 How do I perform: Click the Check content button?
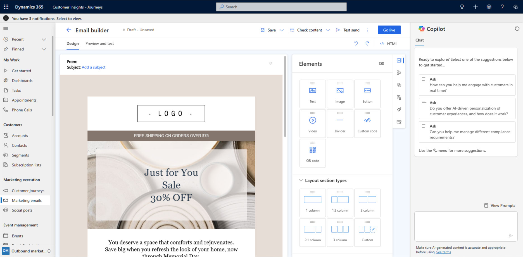pos(306,30)
